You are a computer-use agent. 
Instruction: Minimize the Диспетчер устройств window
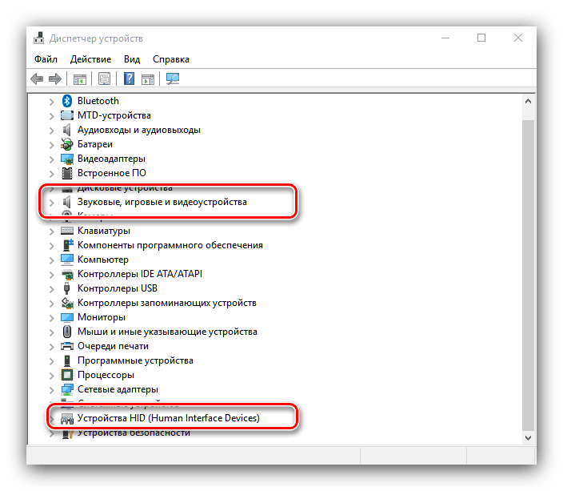pyautogui.click(x=445, y=38)
